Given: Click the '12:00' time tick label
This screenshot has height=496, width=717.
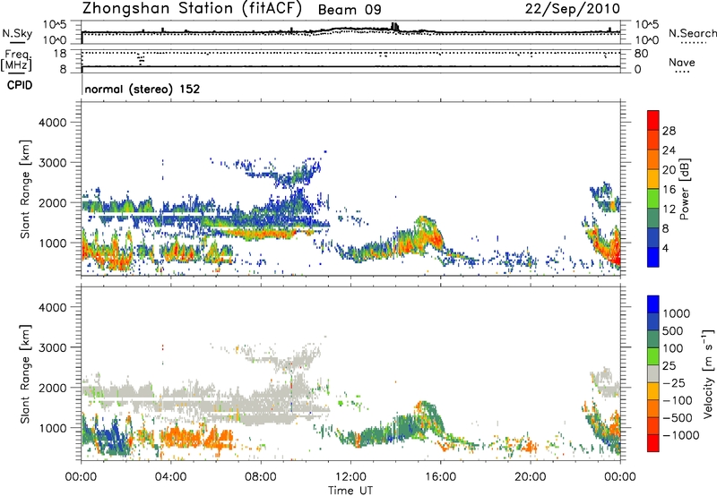Looking at the screenshot, I should 350,477.
